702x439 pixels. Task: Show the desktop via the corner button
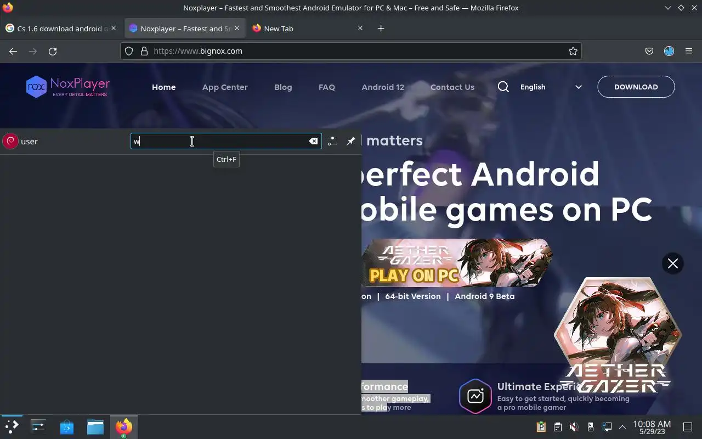coord(688,427)
